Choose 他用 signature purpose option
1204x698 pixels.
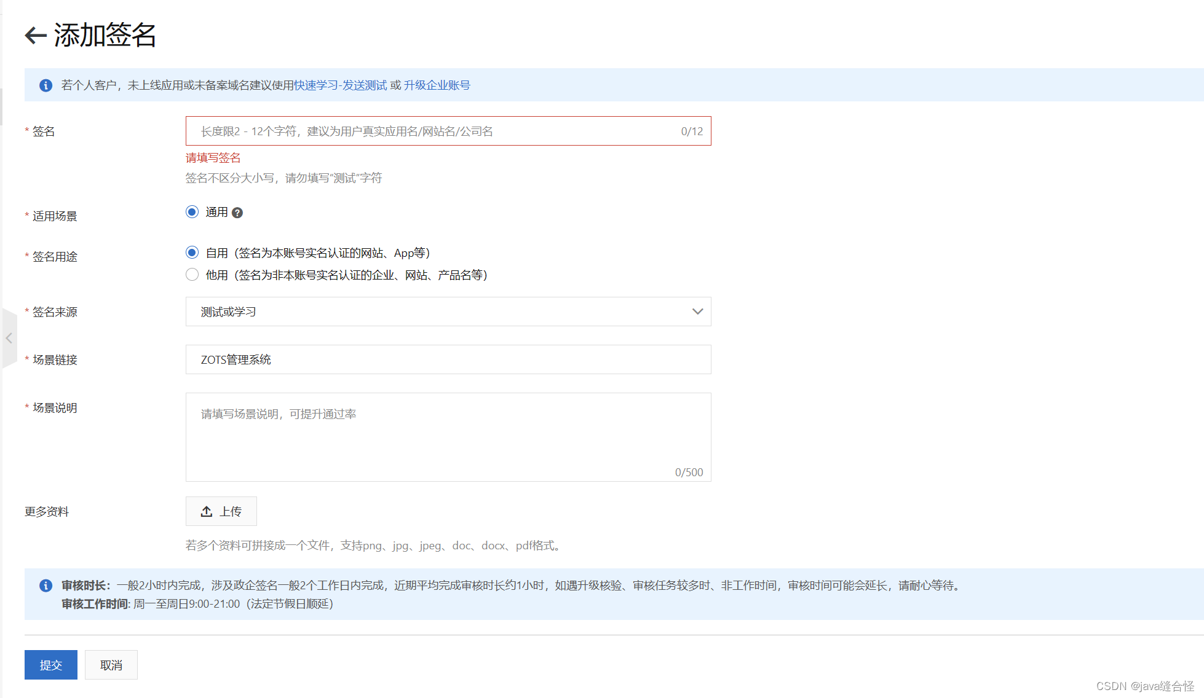click(192, 275)
